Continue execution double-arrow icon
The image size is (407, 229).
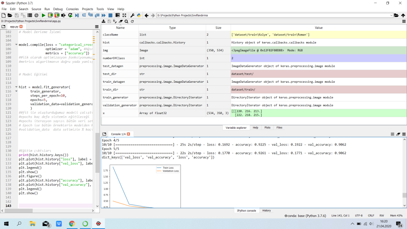pos(103,15)
